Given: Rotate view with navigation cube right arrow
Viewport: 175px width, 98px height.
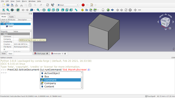Looking at the screenshot, I should click(x=173, y=22).
